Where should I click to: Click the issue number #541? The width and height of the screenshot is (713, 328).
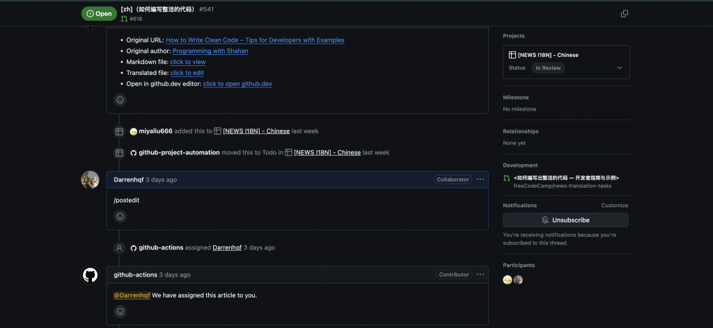(x=206, y=9)
